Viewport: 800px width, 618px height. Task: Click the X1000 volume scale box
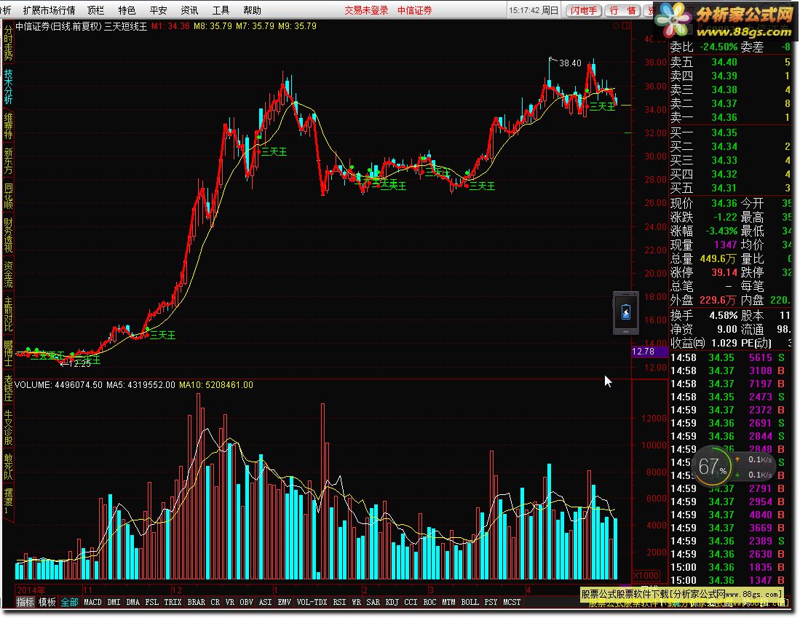coord(646,575)
